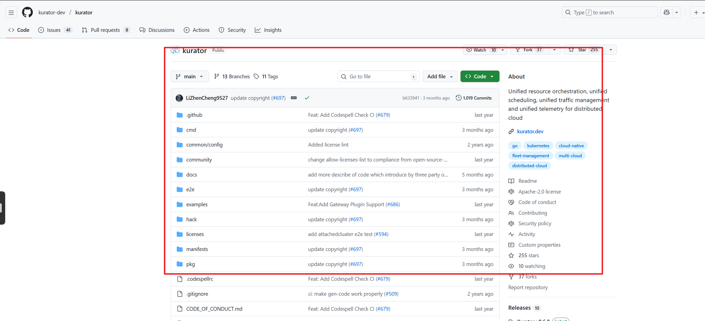View 11 Tags

[x=266, y=77]
